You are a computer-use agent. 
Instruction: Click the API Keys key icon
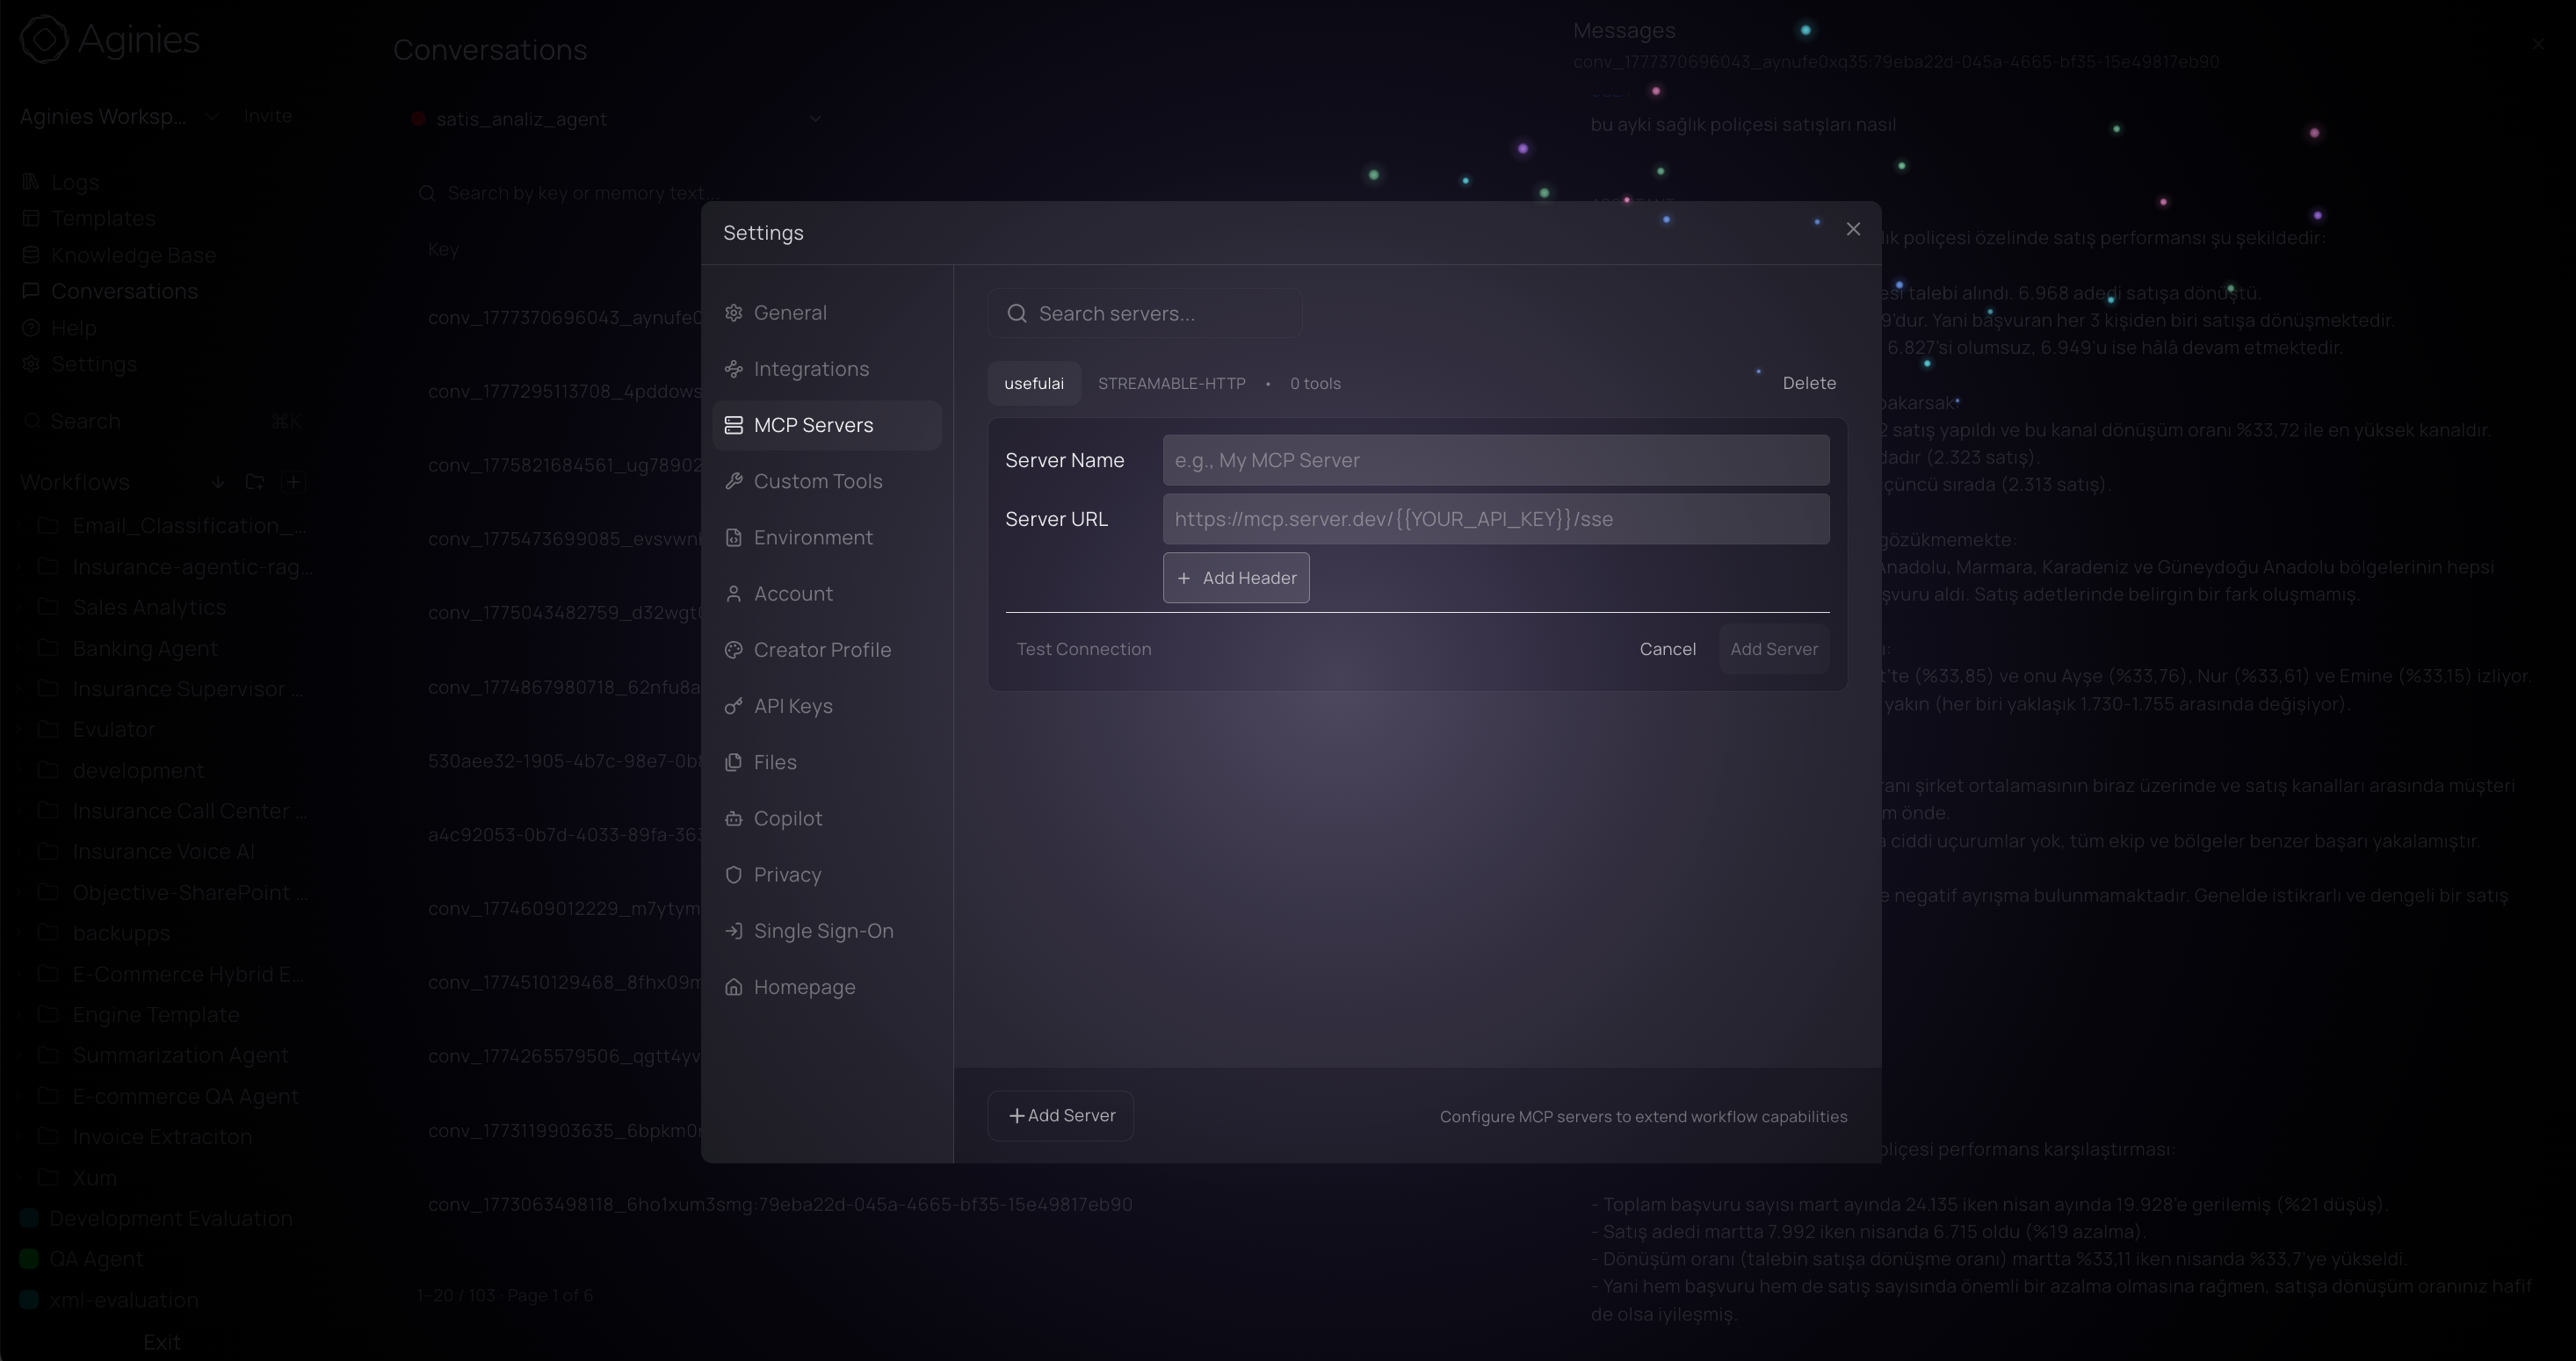[x=733, y=705]
